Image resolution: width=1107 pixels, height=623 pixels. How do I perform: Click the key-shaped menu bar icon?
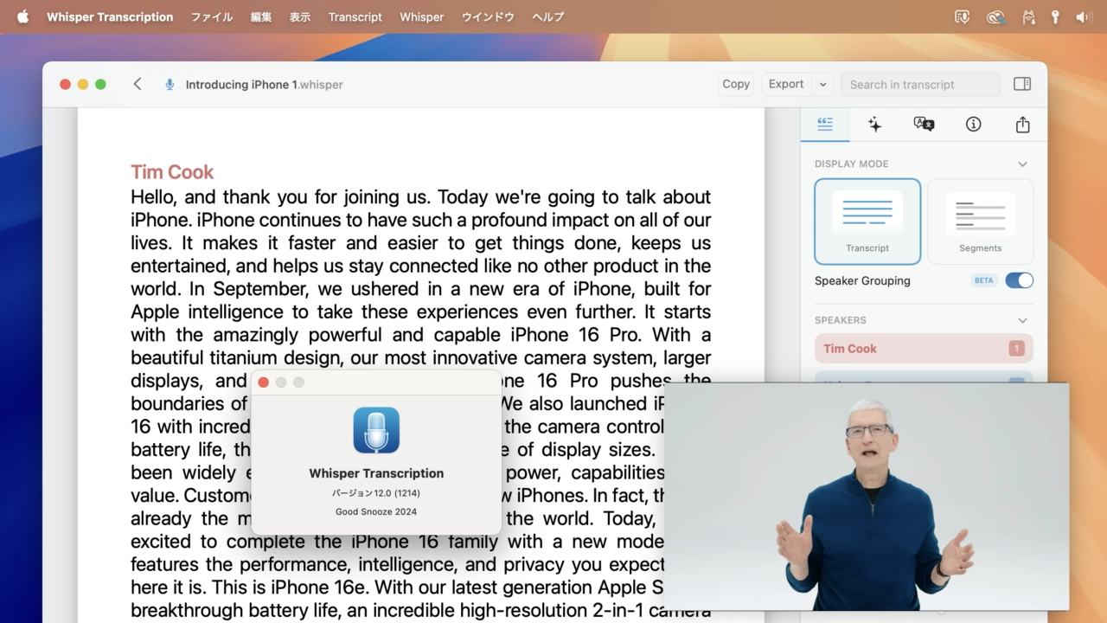point(1055,16)
